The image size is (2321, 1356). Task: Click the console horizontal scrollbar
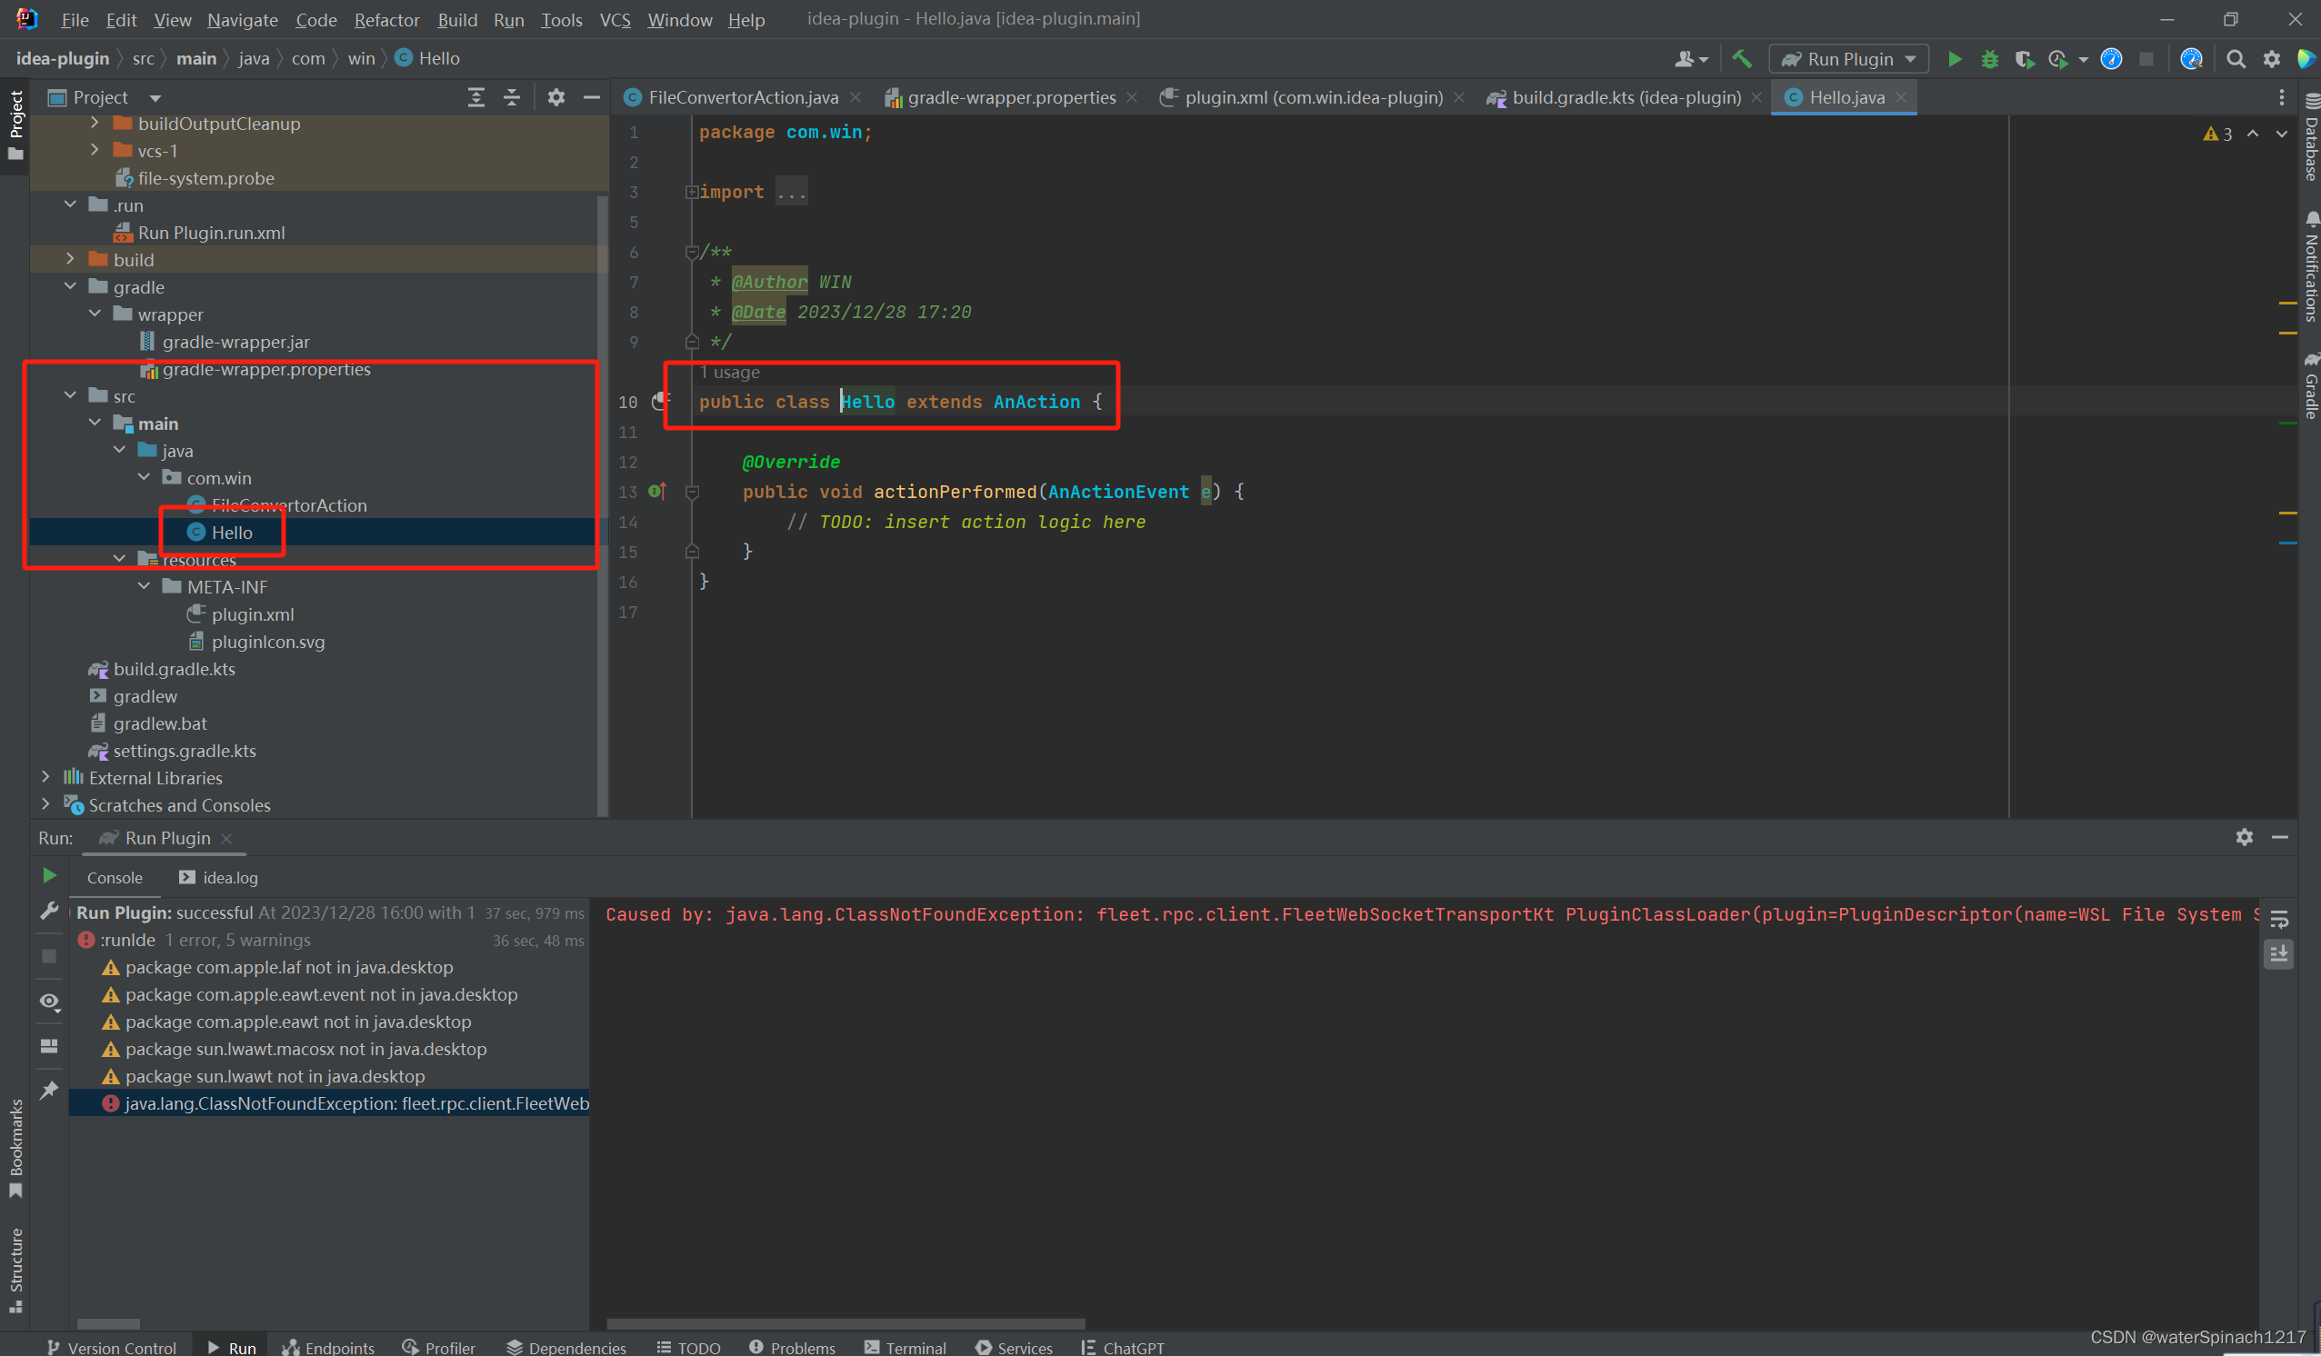coord(845,1324)
